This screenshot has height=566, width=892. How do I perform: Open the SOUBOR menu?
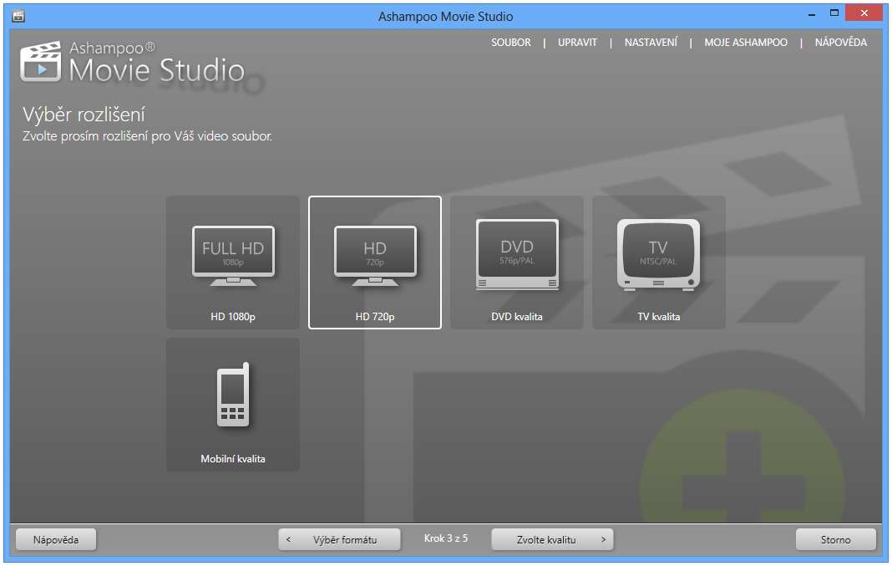coord(511,43)
